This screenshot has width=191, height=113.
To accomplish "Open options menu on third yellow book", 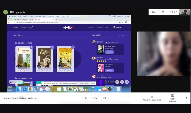I will (73, 47).
